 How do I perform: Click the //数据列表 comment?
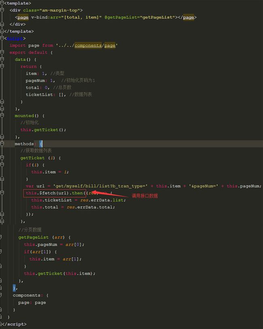click(81, 94)
